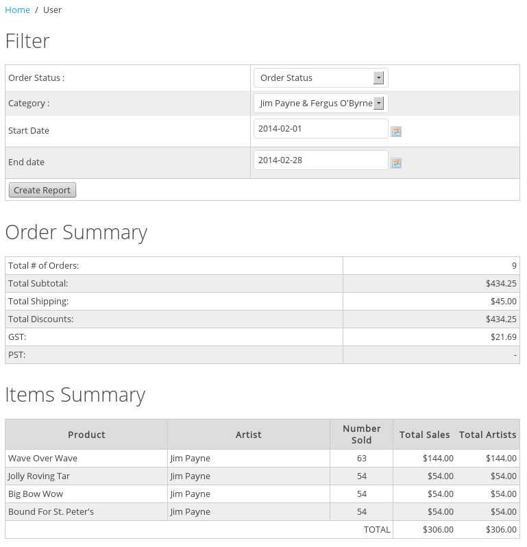Click the Artist column header
The image size is (527, 547).
(248, 435)
